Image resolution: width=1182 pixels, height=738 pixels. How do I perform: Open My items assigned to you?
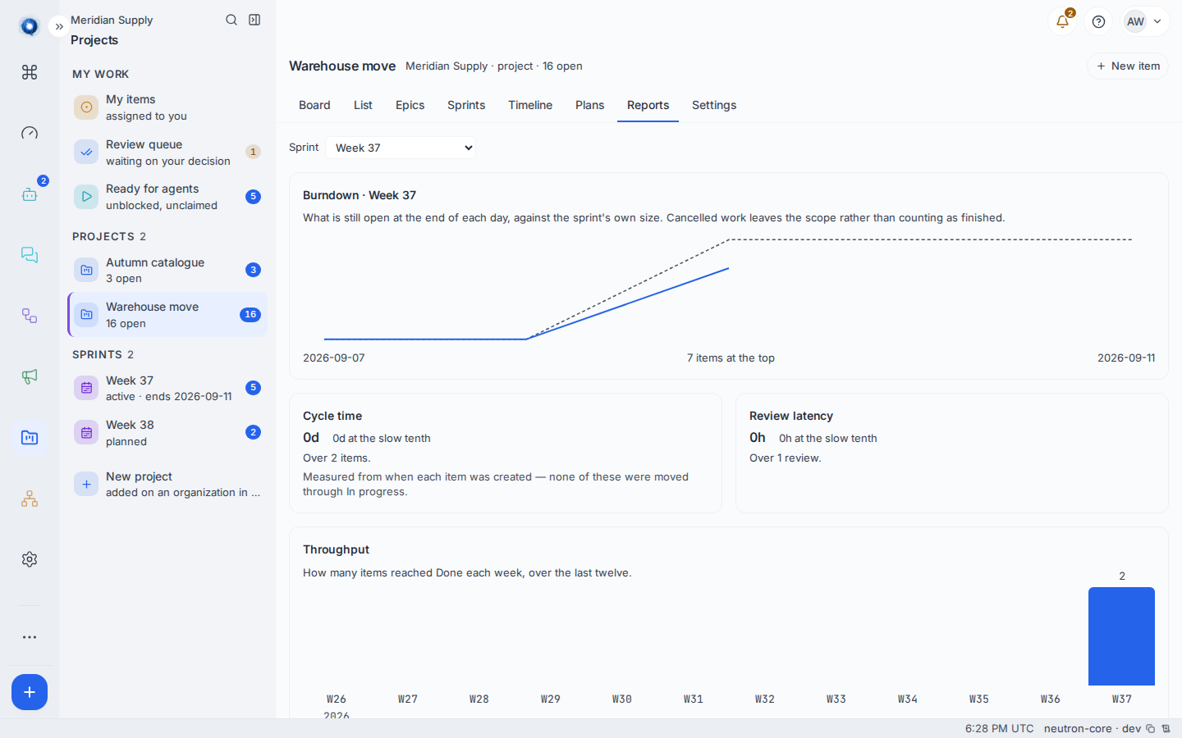coord(167,107)
